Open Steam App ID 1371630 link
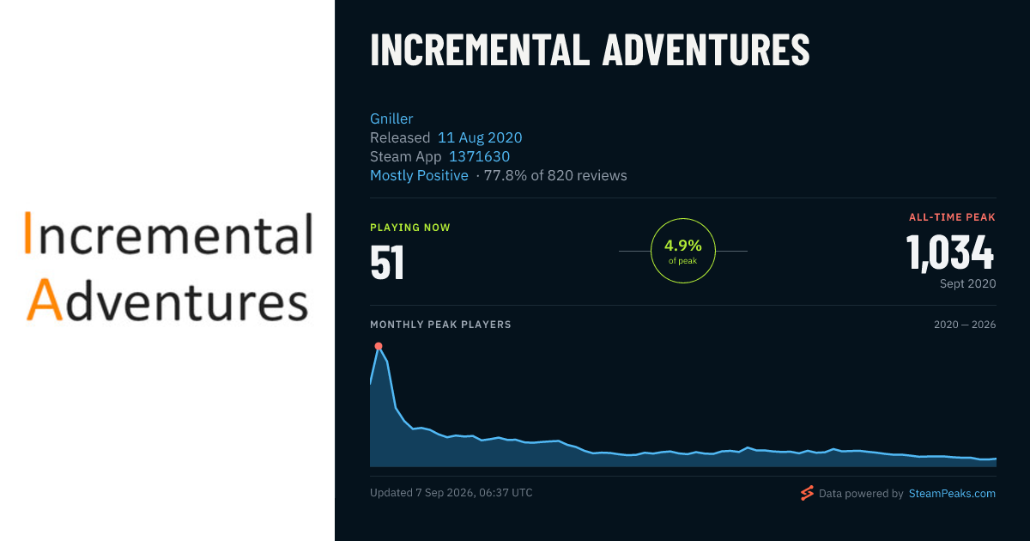 (x=479, y=156)
